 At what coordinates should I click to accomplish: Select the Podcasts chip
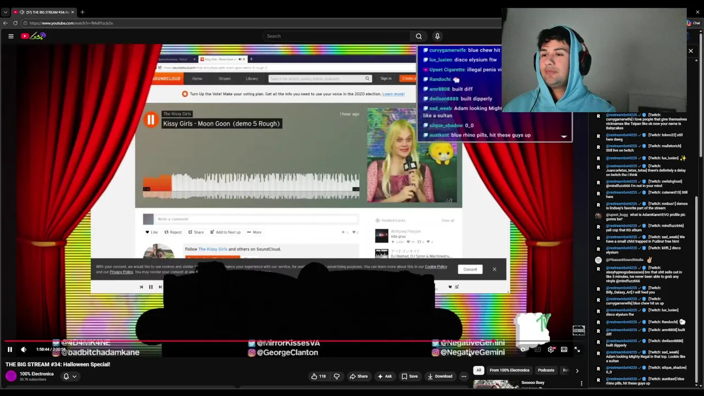coord(546,370)
